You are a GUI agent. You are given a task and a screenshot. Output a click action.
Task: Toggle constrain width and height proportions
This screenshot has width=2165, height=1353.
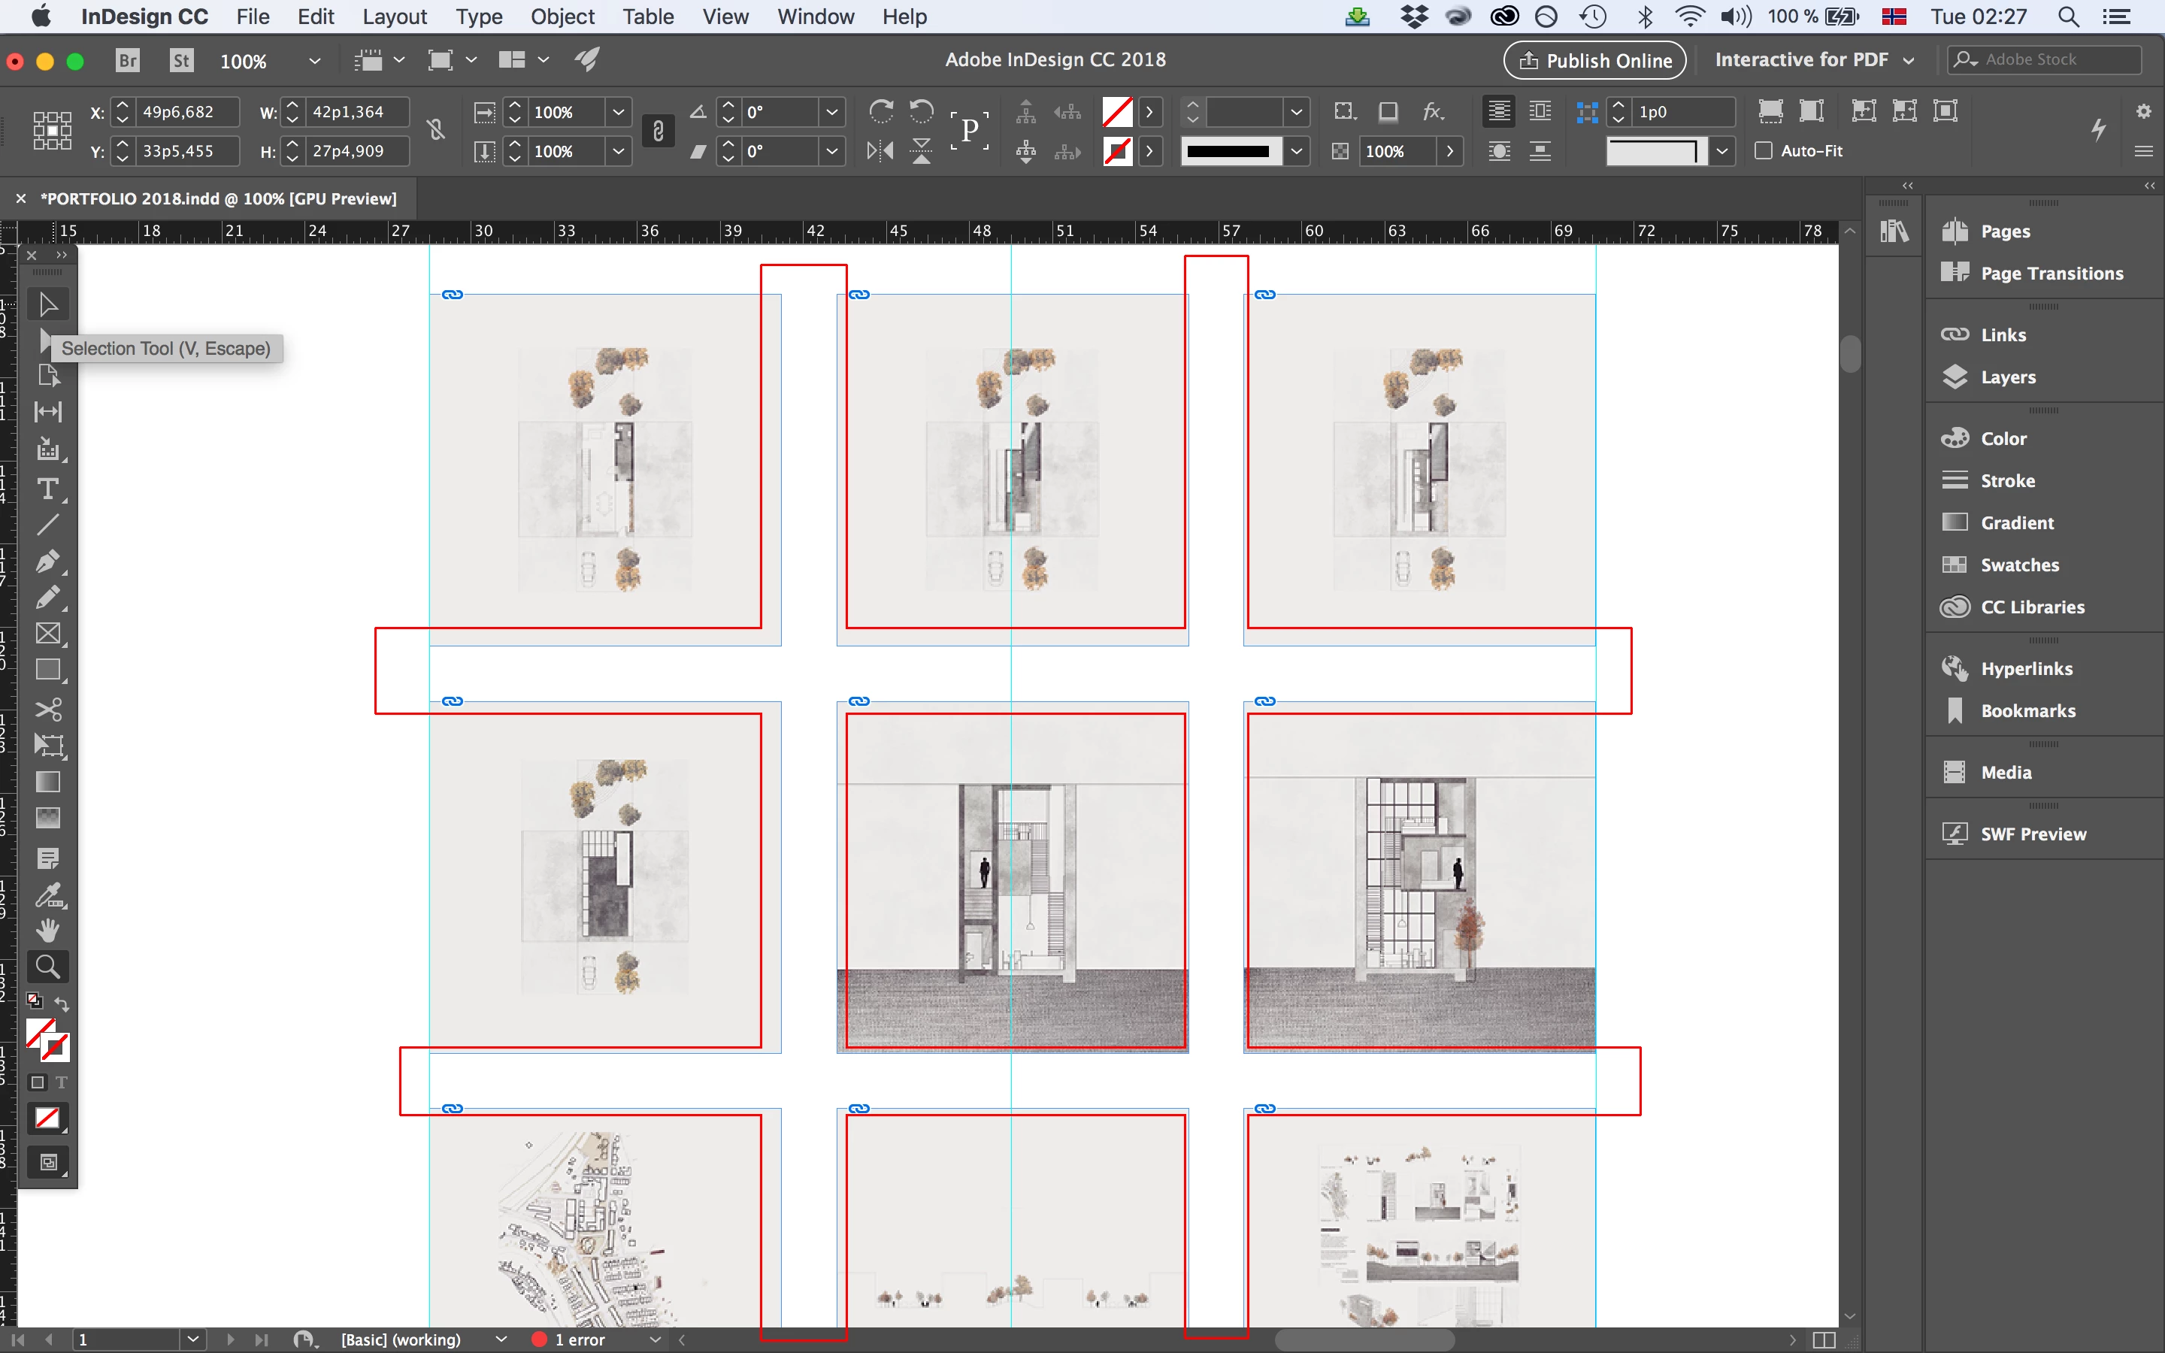pyautogui.click(x=436, y=132)
